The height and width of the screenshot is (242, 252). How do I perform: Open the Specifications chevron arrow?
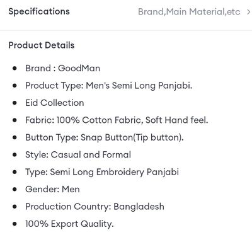tap(248, 12)
